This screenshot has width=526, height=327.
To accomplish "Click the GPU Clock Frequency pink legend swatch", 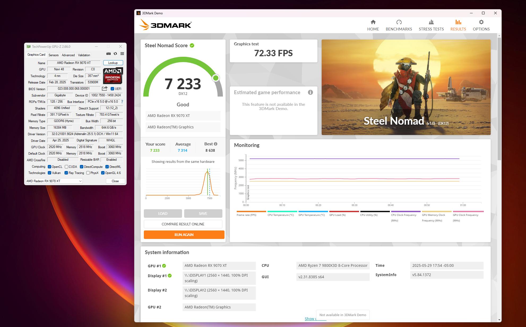I will click(x=468, y=212).
